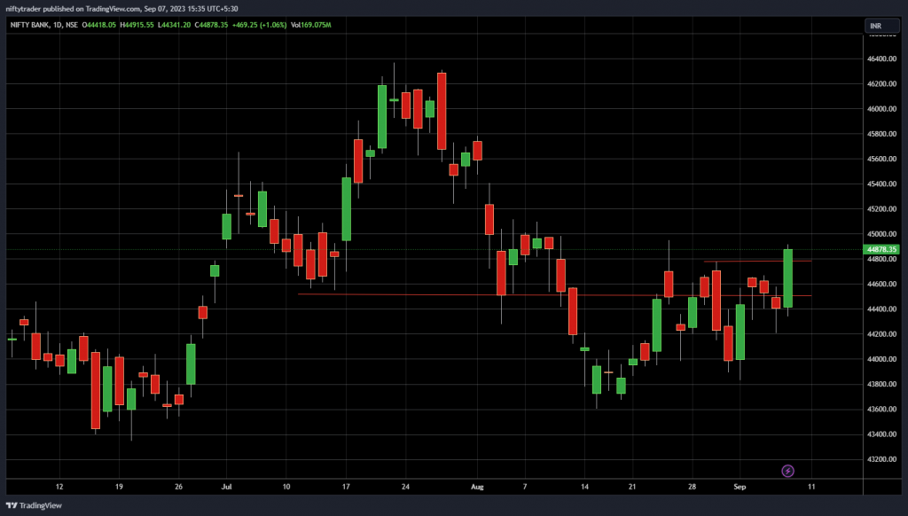Screen dimensions: 908x516
Task: Click the purple lightning bolt icon
Action: [787, 471]
